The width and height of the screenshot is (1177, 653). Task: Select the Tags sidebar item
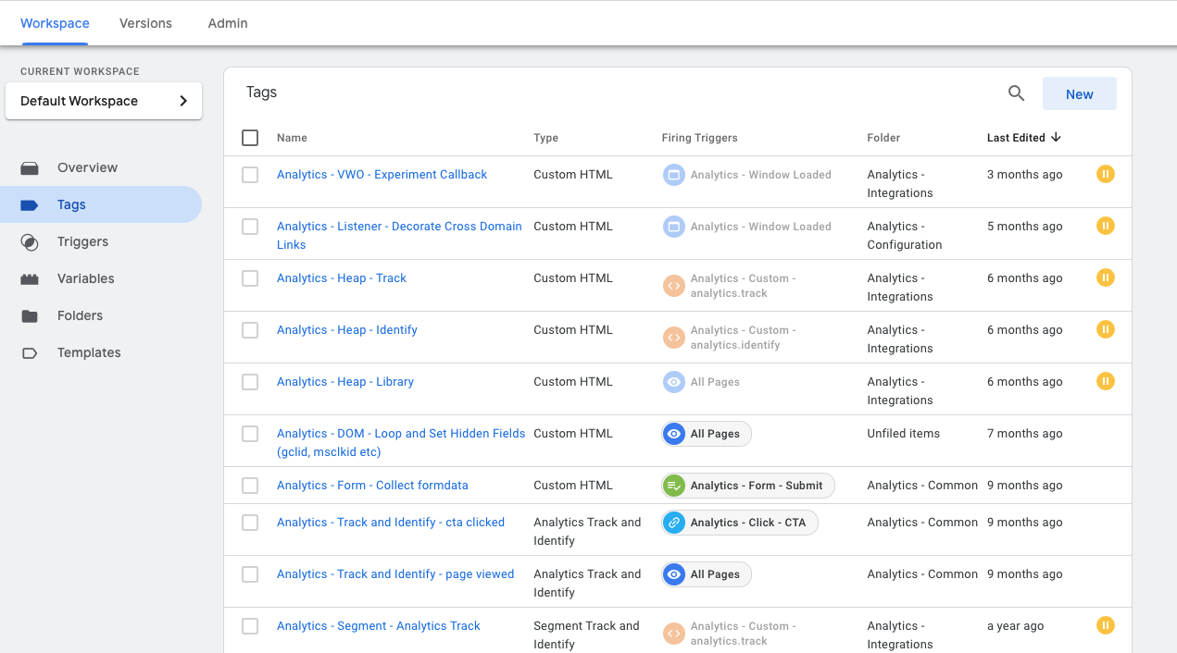click(x=101, y=204)
